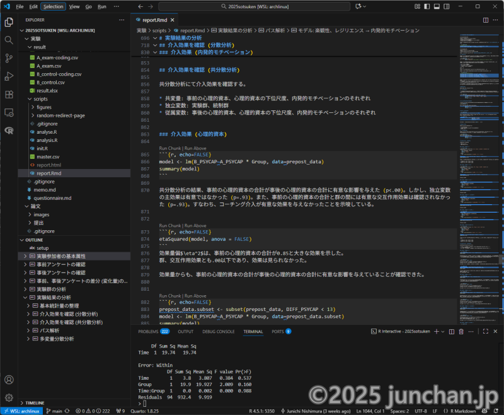Open Run and Debug view
Viewport: 504px width, 415px height.
pyautogui.click(x=9, y=76)
